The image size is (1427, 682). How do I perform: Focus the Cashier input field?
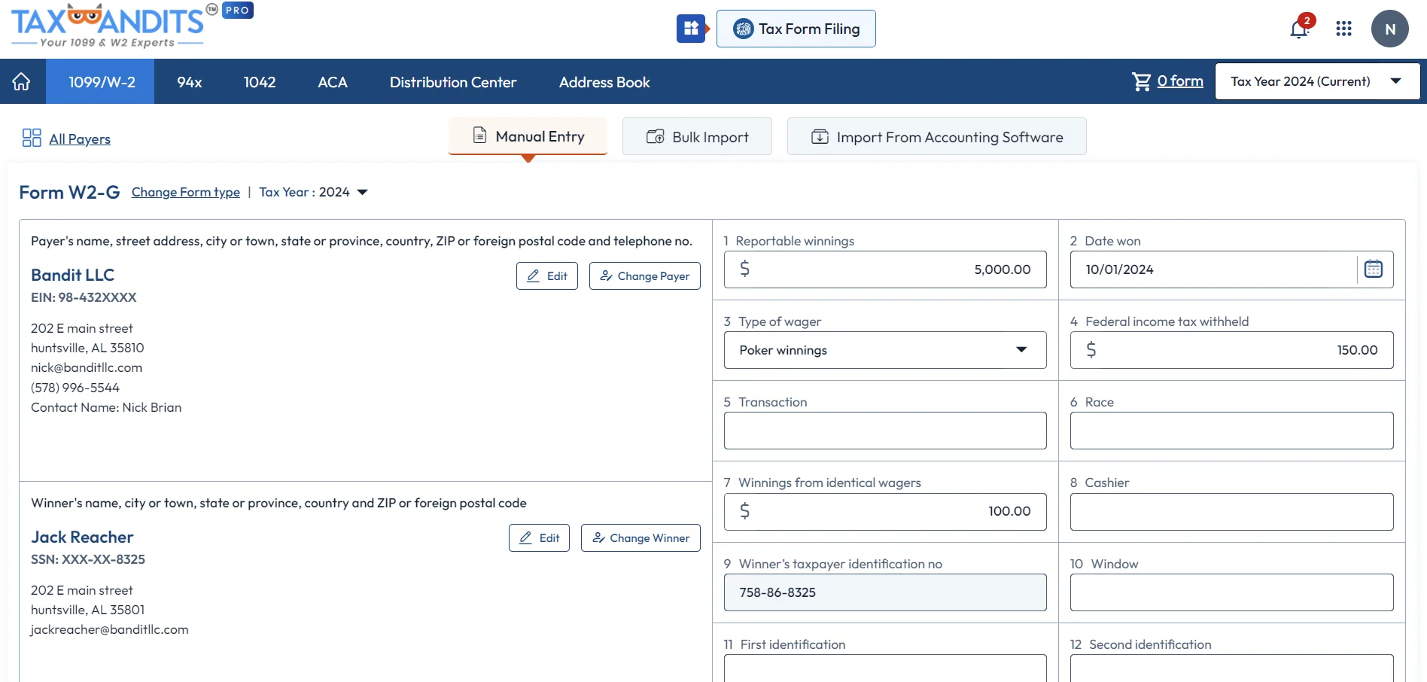1231,512
